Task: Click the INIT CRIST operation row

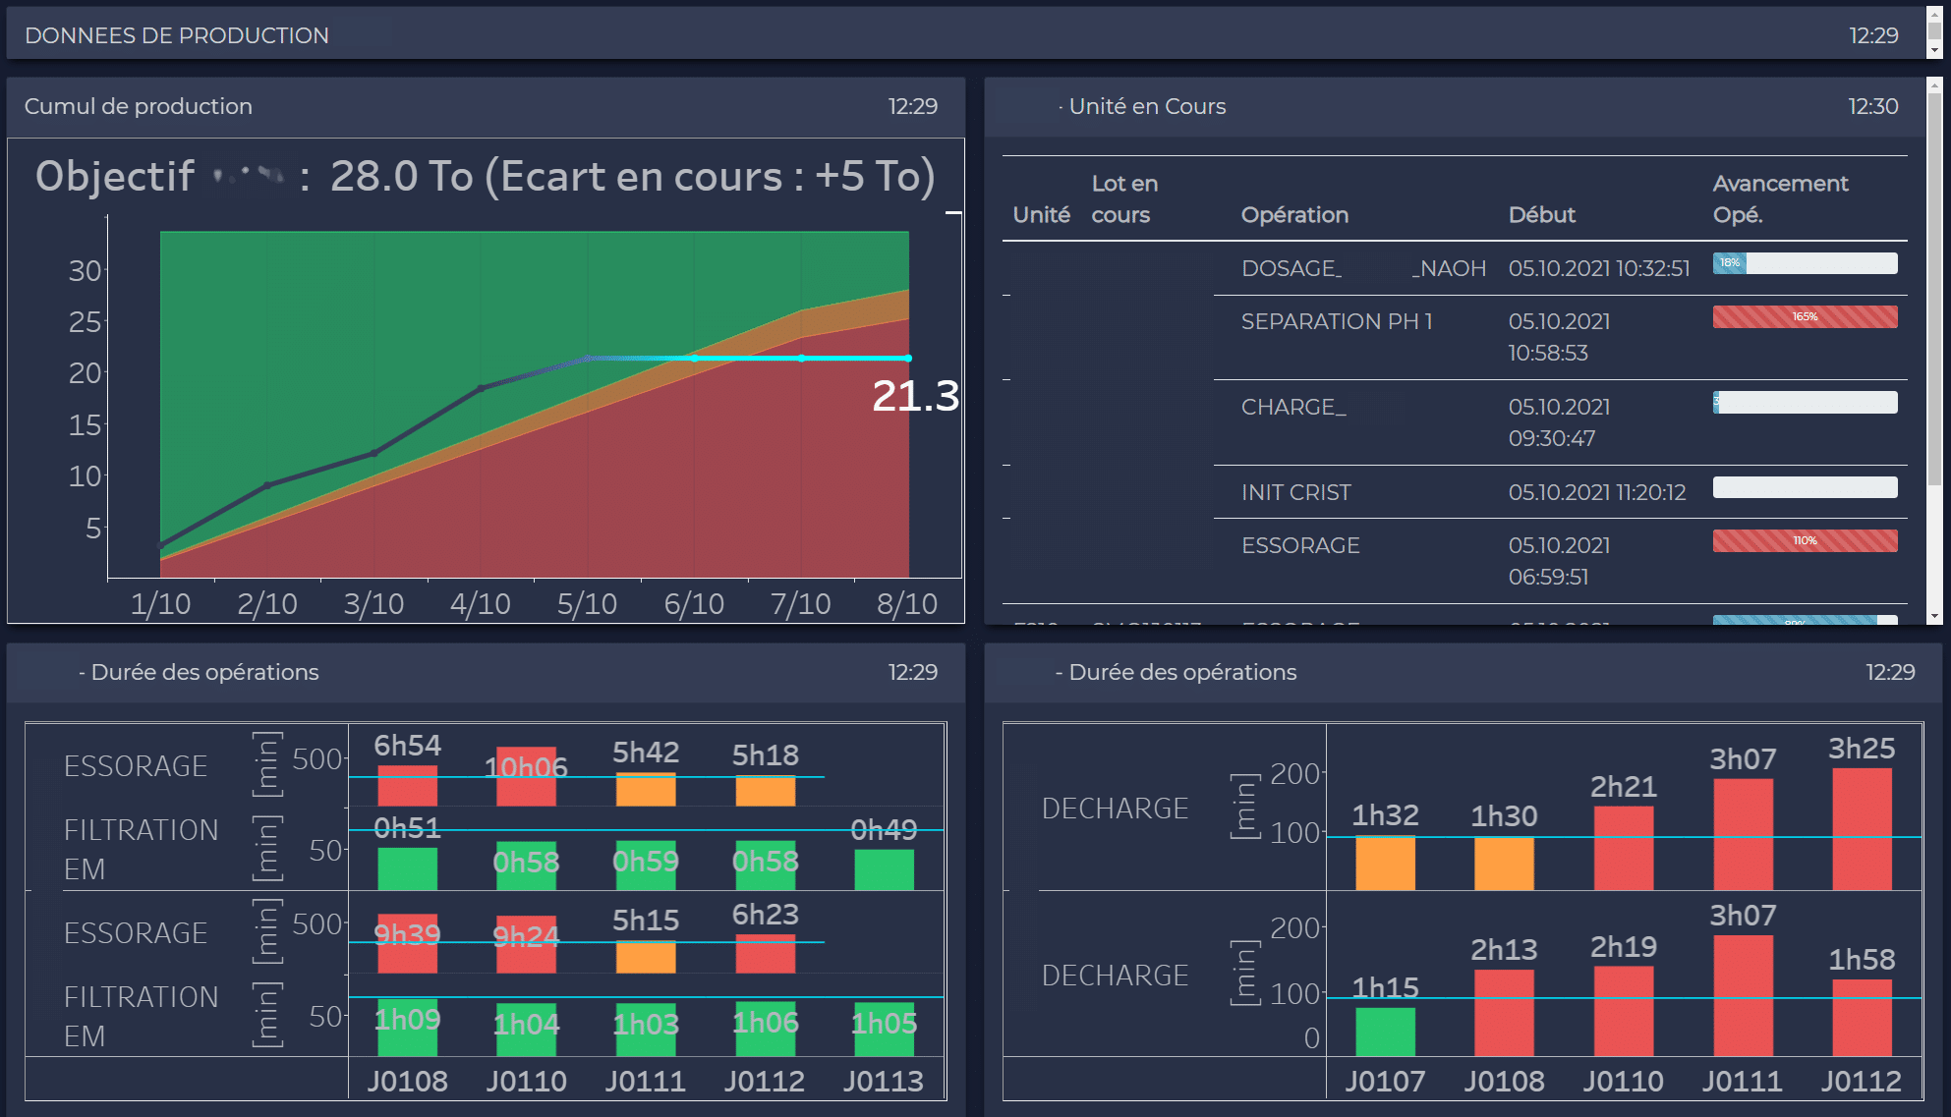Action: coord(1295,492)
